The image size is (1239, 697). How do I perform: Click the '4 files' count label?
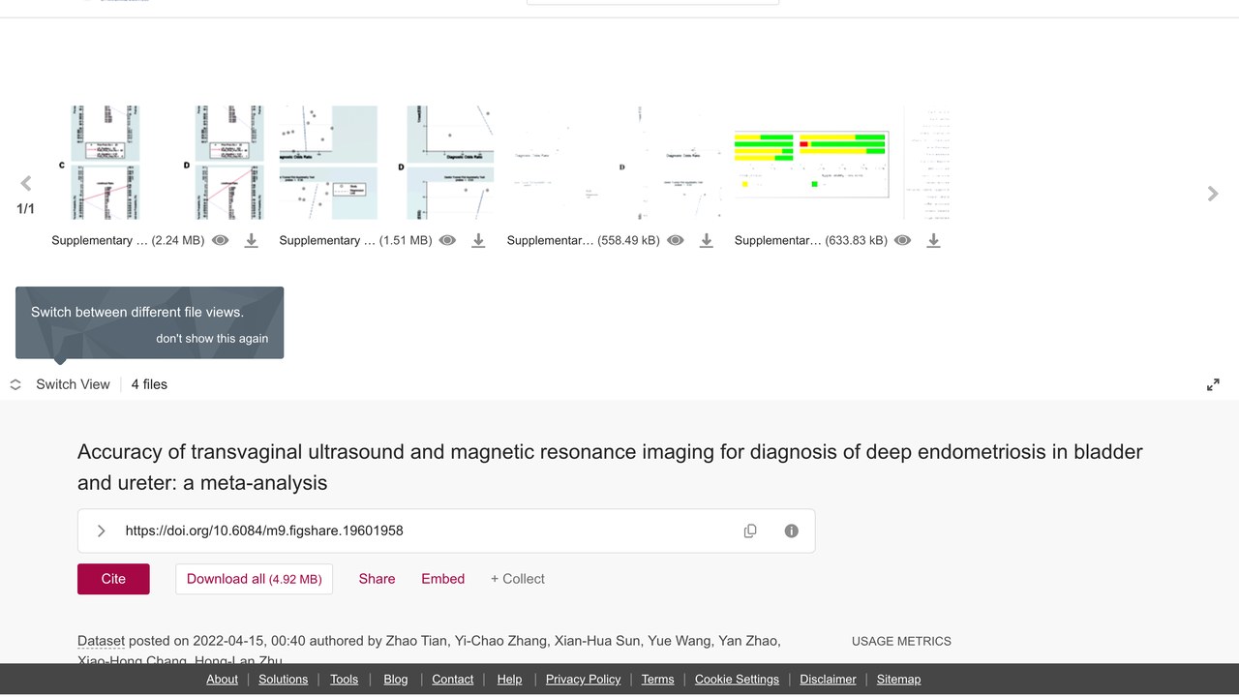pyautogui.click(x=149, y=384)
